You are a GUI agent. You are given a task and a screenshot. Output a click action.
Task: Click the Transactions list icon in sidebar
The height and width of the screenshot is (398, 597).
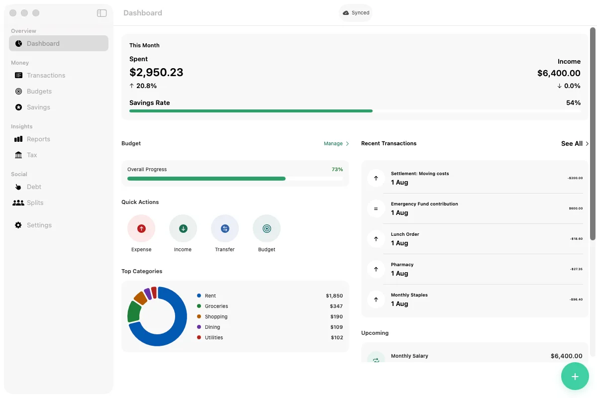point(18,76)
